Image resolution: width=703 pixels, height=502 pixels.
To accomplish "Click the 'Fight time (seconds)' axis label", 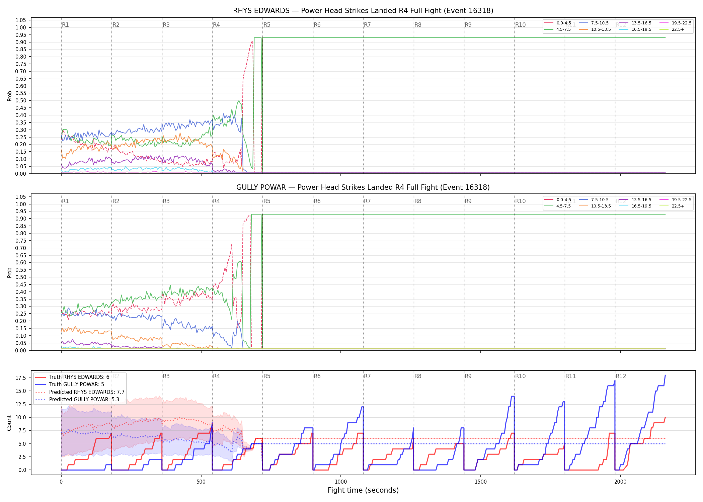I will tap(363, 490).
